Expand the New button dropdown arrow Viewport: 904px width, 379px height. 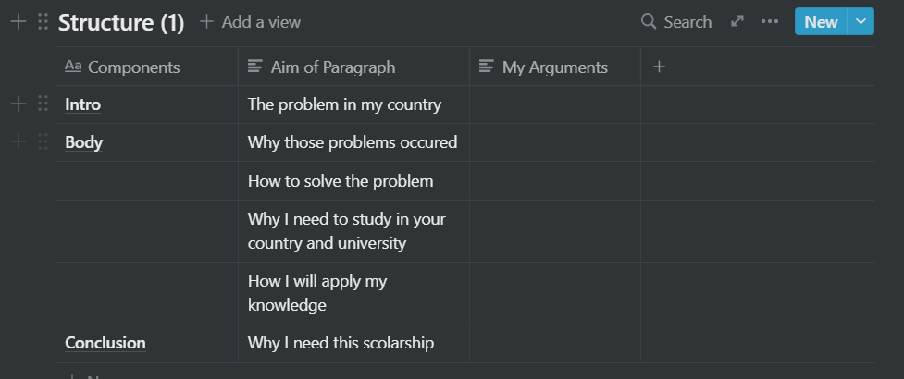(x=861, y=22)
